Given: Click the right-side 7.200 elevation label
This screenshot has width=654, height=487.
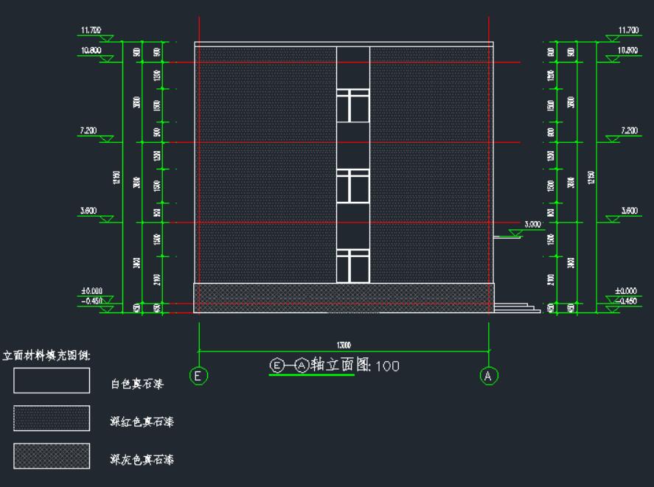Looking at the screenshot, I should coord(630,130).
